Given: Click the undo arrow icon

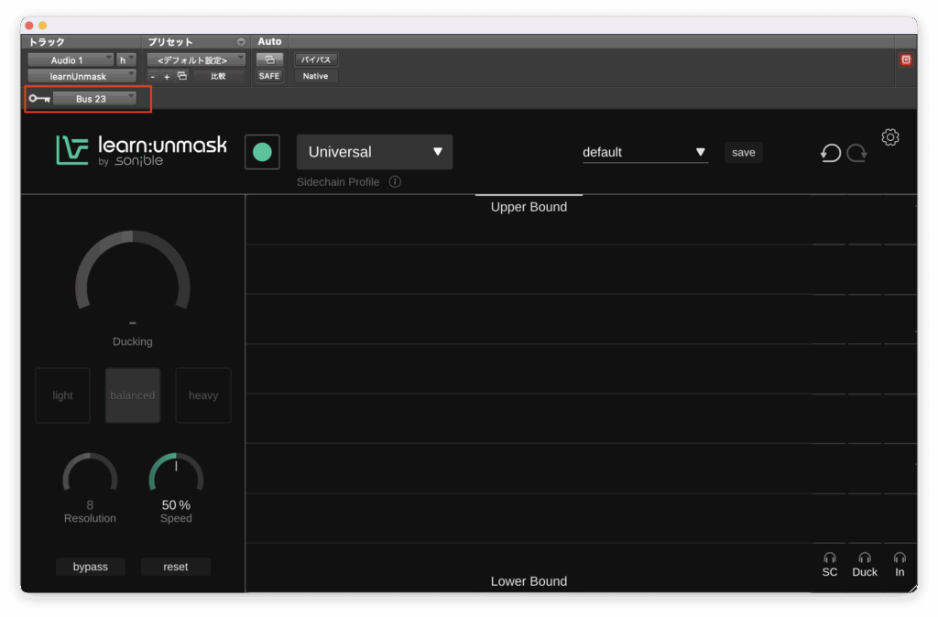Looking at the screenshot, I should 830,153.
